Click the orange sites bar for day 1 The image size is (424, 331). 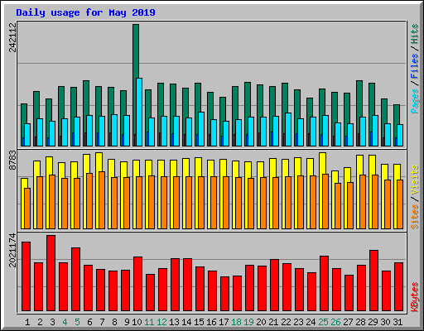pos(27,209)
